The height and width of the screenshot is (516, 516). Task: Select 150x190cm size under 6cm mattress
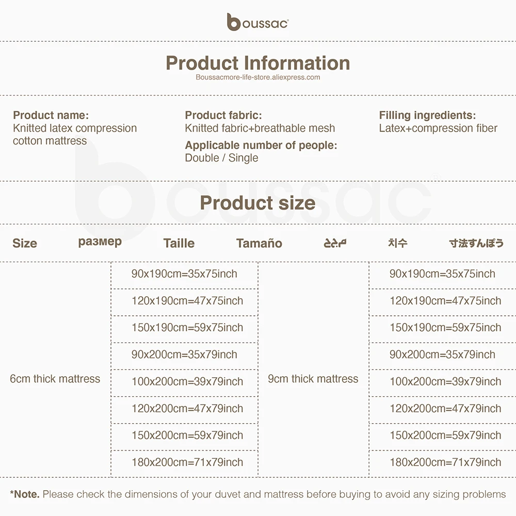coord(187,328)
